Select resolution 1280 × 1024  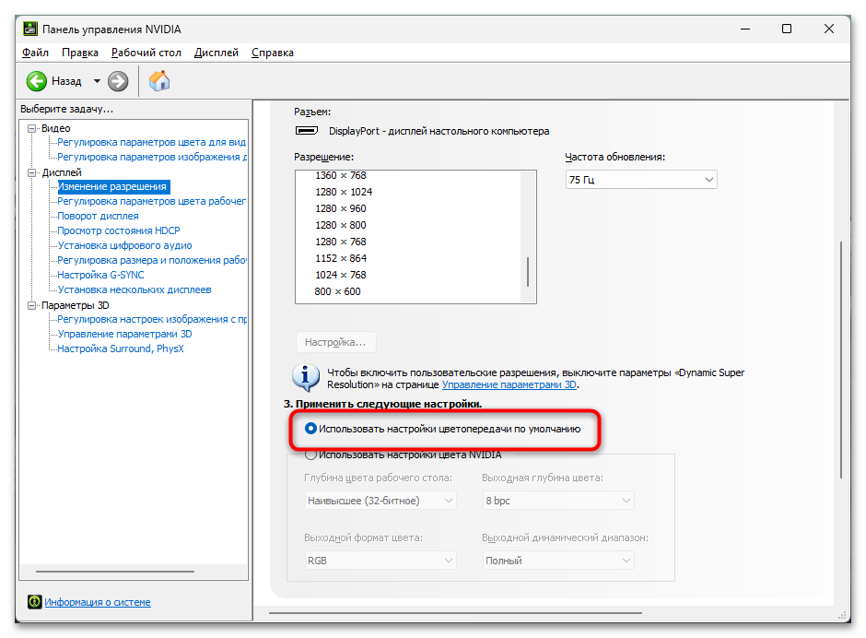point(344,192)
